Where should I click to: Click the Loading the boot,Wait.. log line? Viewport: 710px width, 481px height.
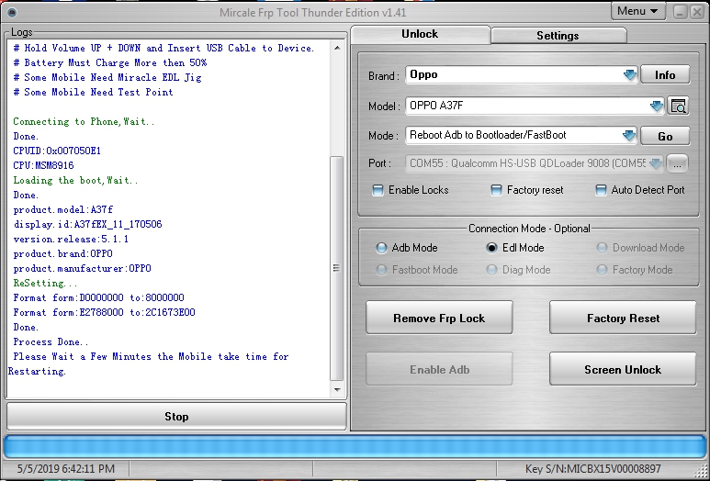pos(75,180)
